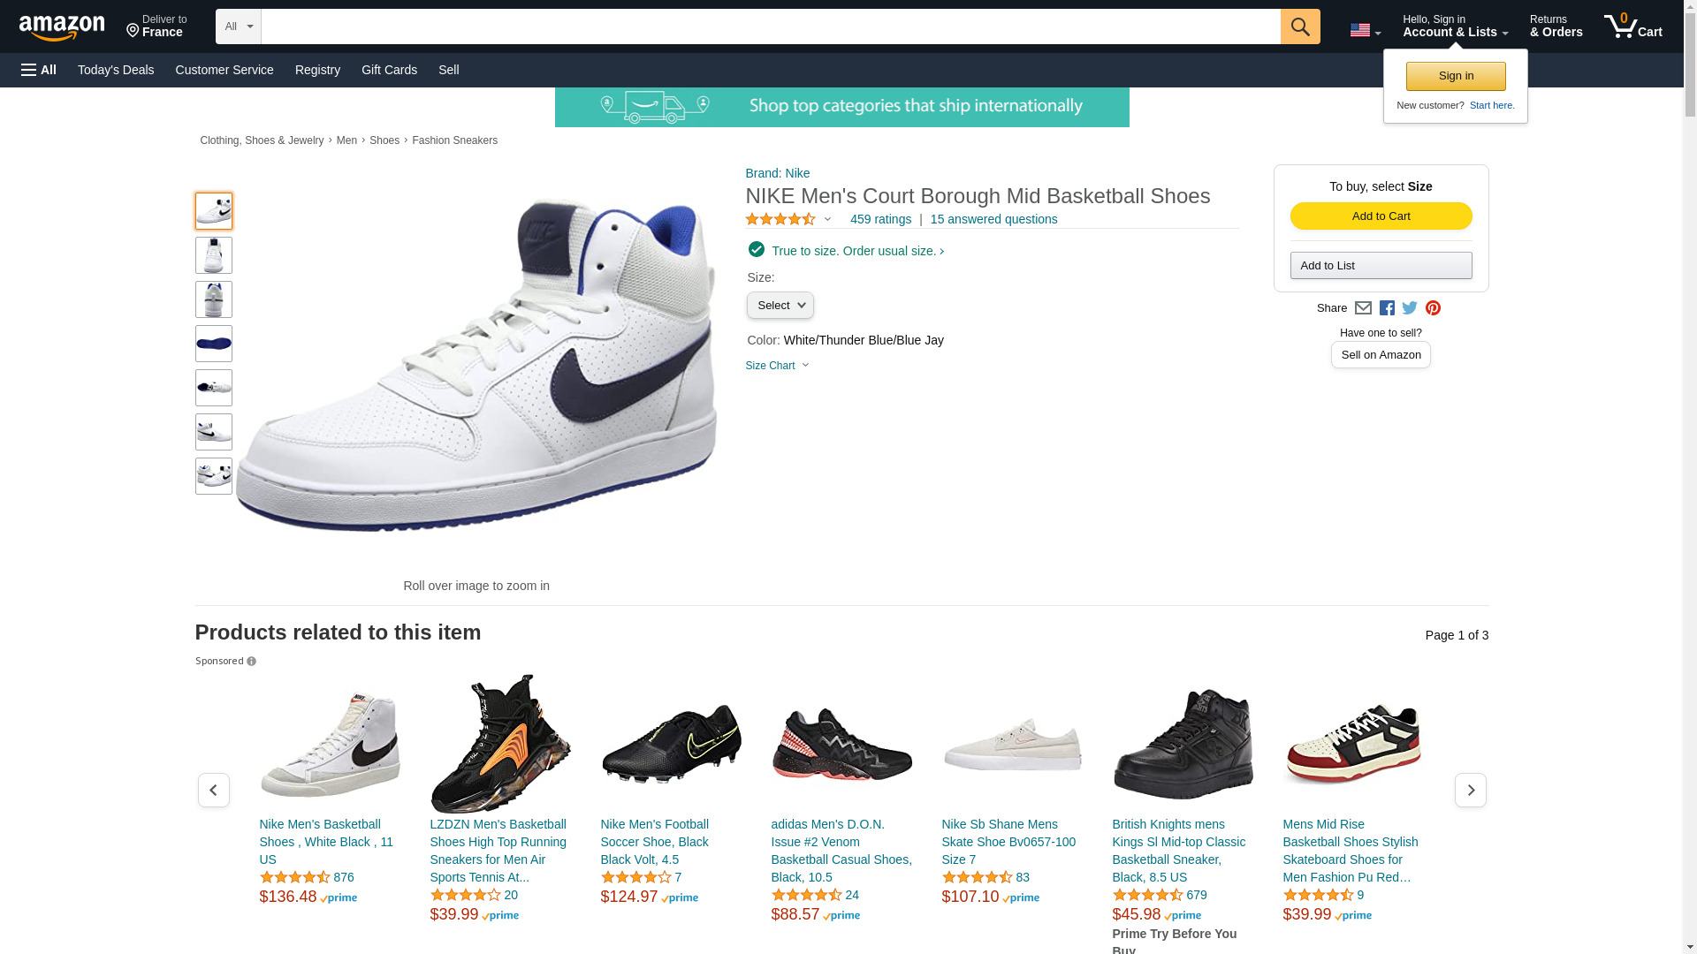Open Today's Deals menu item

(116, 70)
